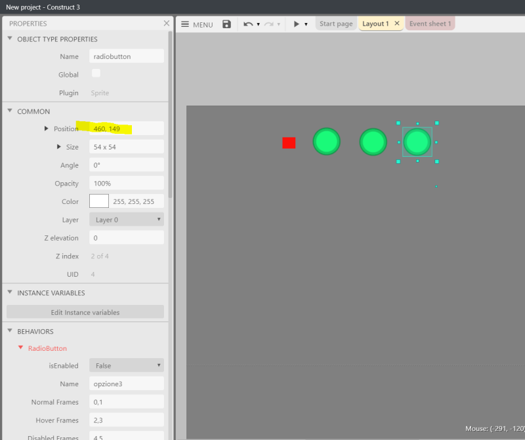Click the selected green radiobutton sprite
Screen dimensions: 525x440
click(x=417, y=142)
